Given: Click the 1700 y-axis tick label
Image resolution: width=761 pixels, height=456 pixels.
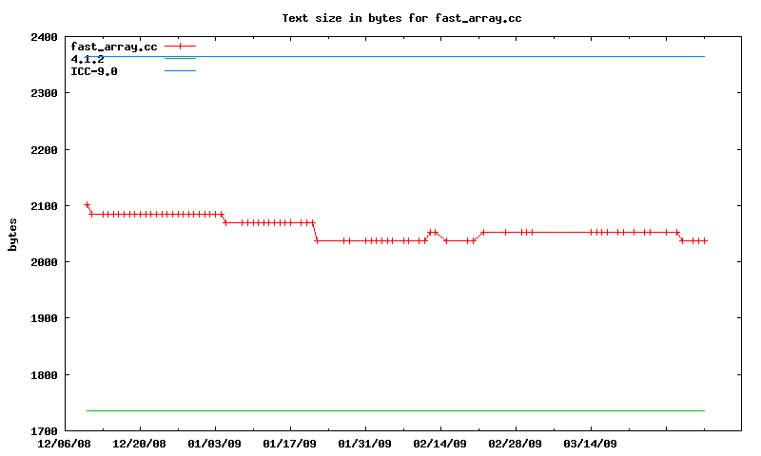Looking at the screenshot, I should click(44, 431).
